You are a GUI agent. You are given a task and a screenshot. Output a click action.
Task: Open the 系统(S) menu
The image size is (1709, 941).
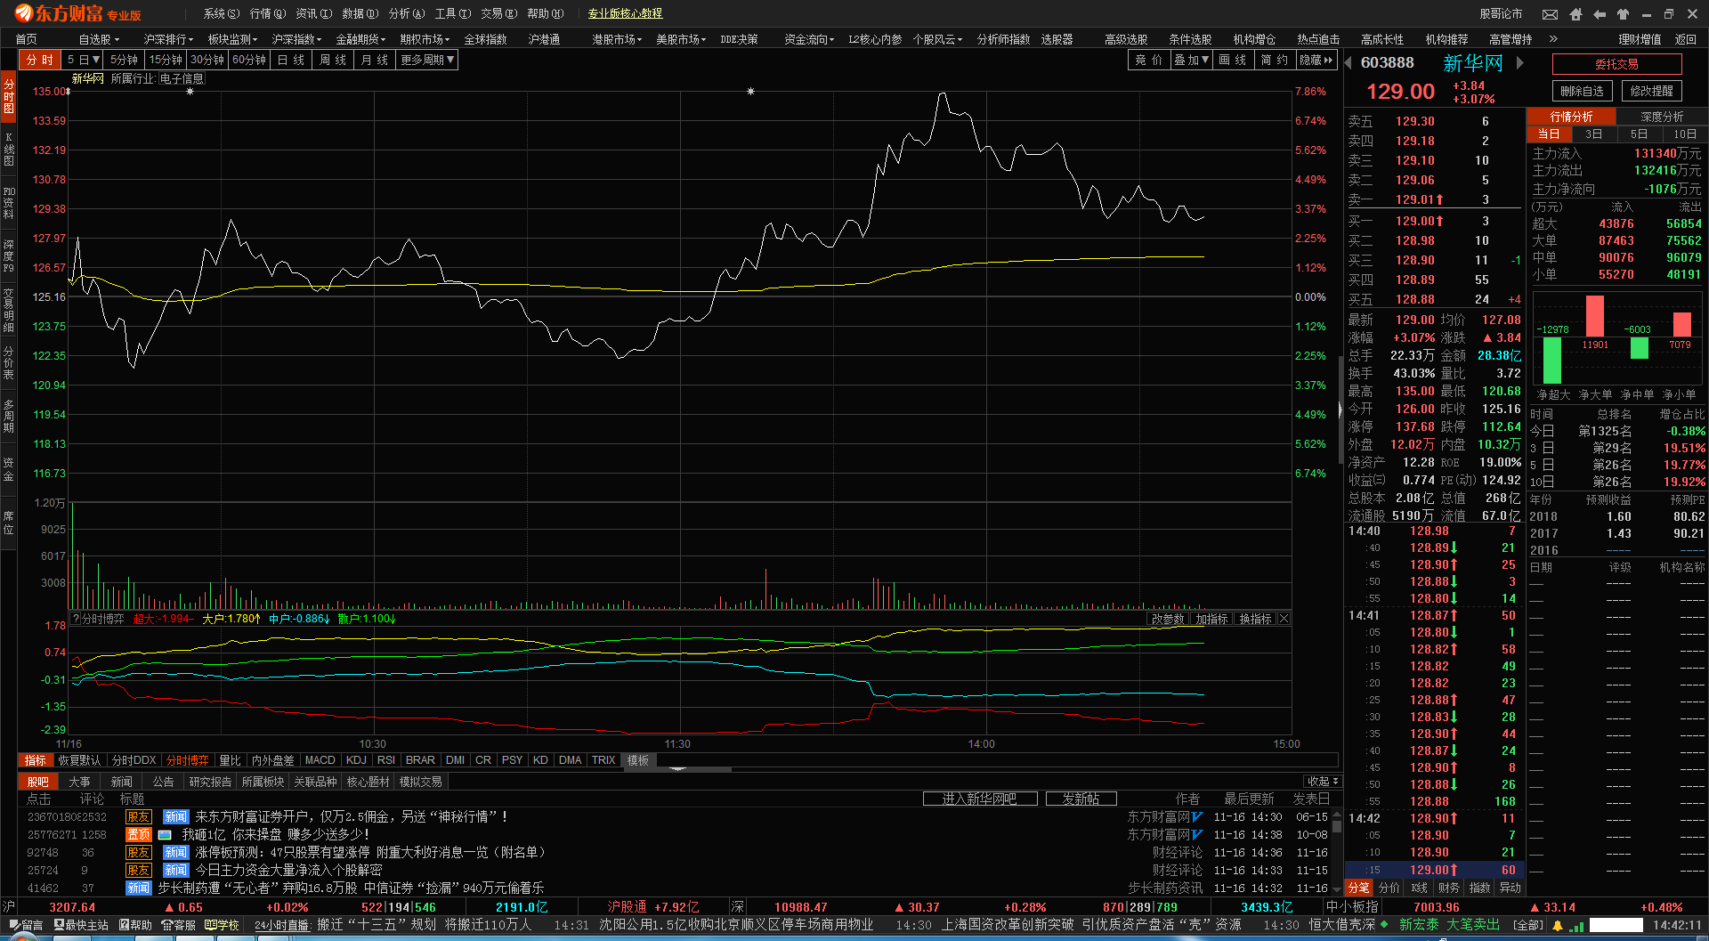[221, 14]
